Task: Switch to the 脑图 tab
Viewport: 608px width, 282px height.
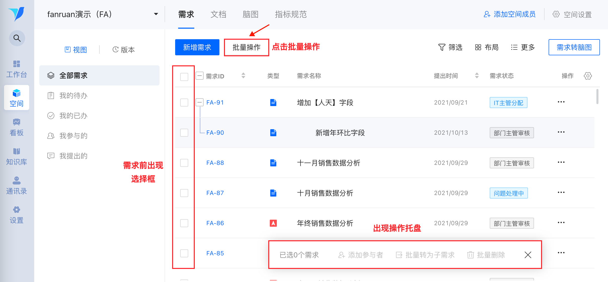Action: click(x=250, y=14)
